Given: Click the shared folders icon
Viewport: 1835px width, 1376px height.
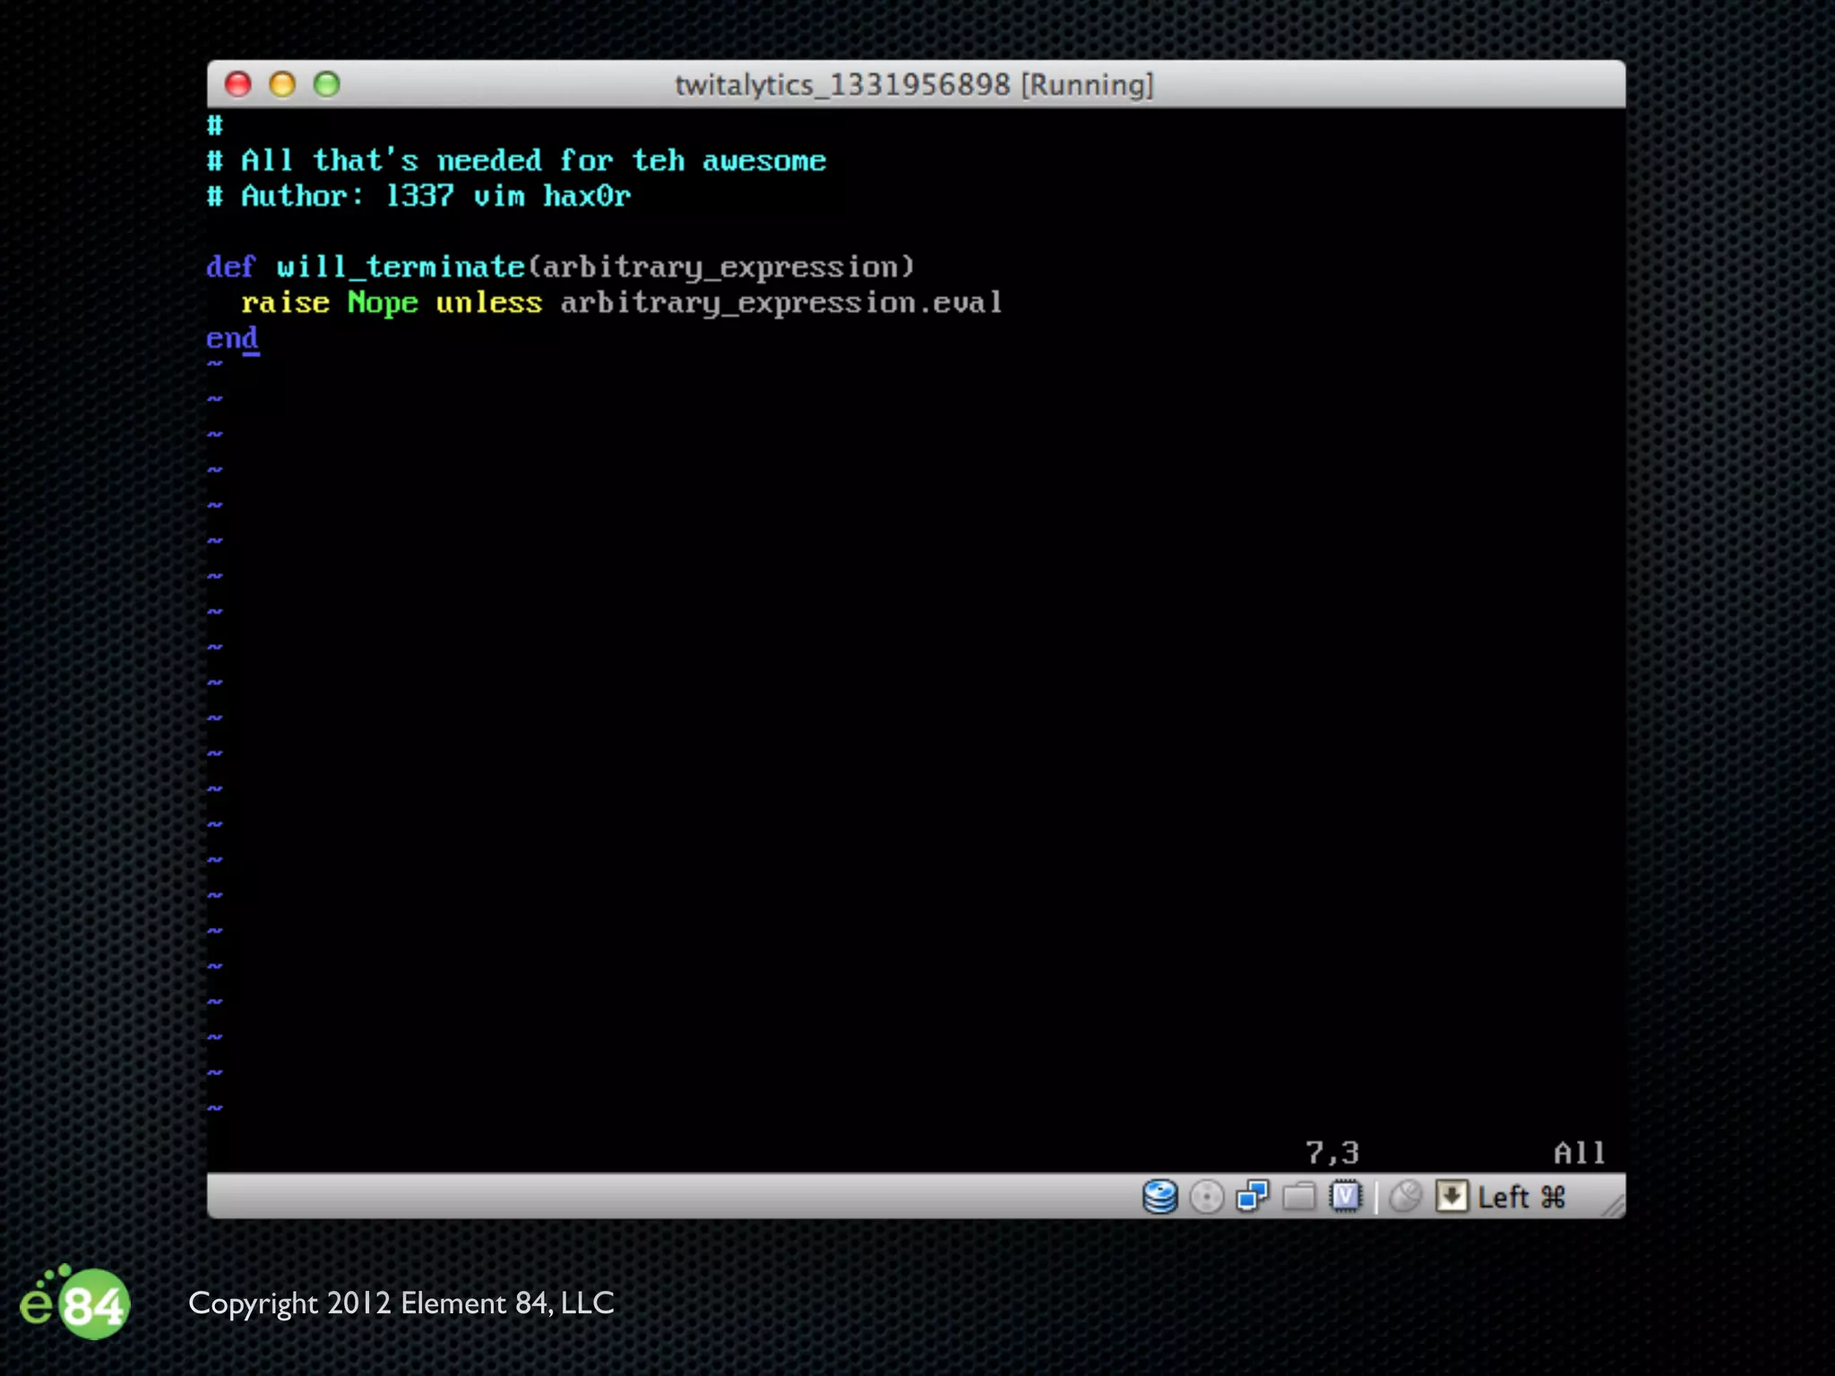Looking at the screenshot, I should [1299, 1197].
